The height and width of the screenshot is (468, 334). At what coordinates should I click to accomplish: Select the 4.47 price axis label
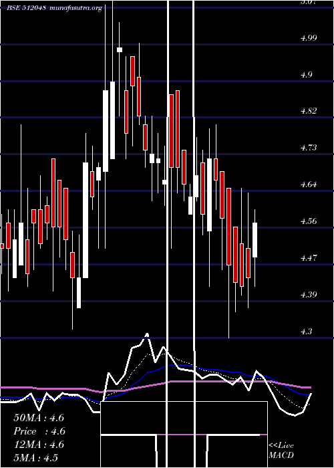tap(309, 258)
